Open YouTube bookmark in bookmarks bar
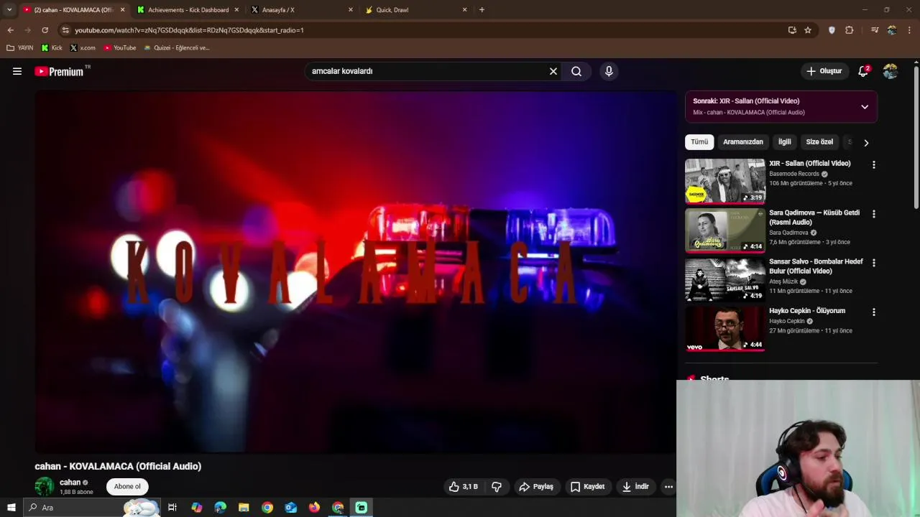This screenshot has width=920, height=517. (x=119, y=48)
